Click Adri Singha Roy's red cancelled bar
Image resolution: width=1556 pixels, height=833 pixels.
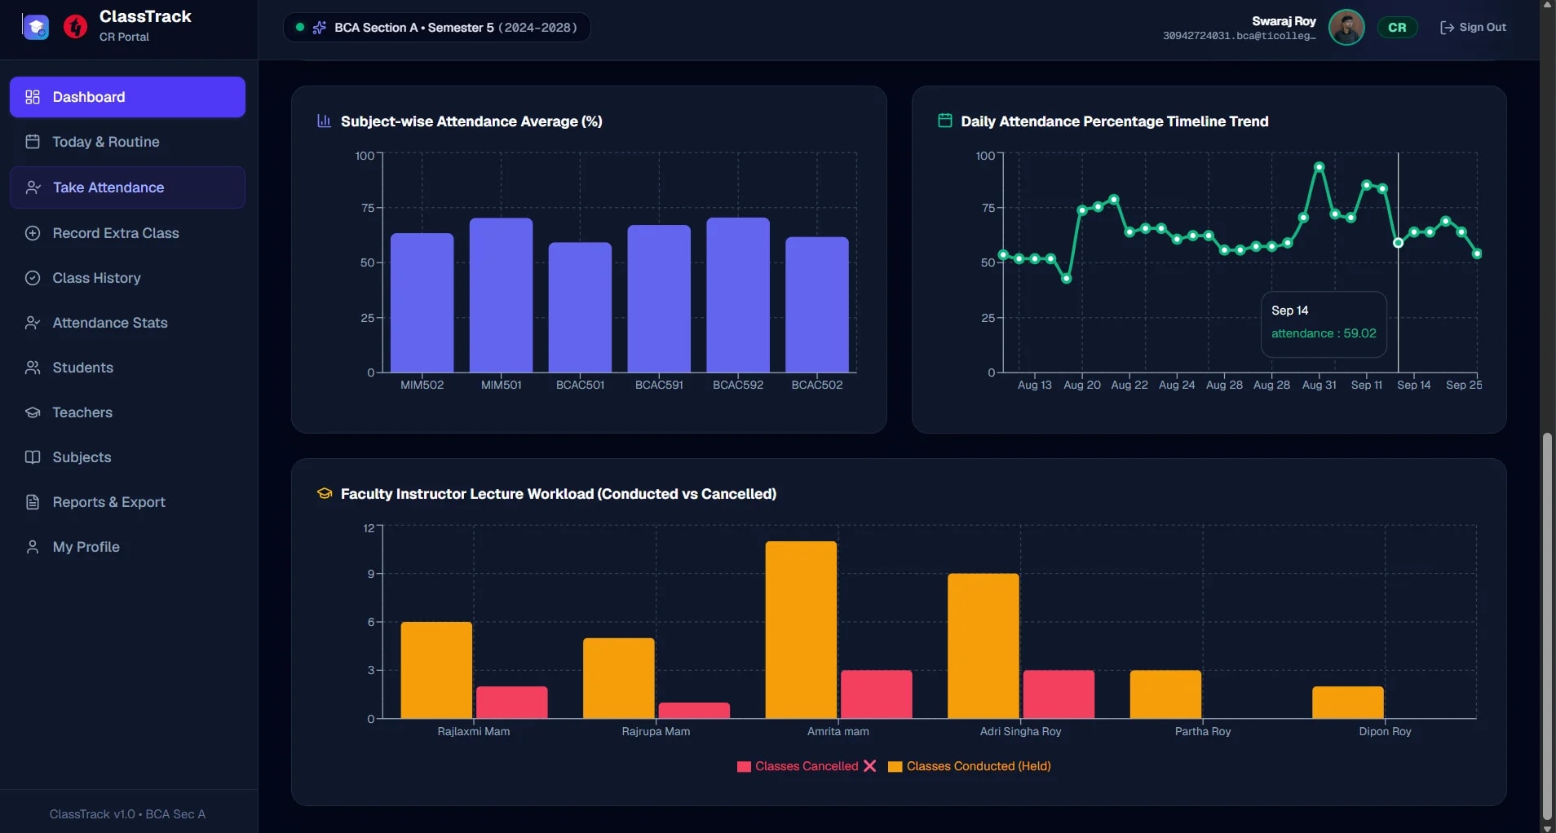pos(1059,694)
